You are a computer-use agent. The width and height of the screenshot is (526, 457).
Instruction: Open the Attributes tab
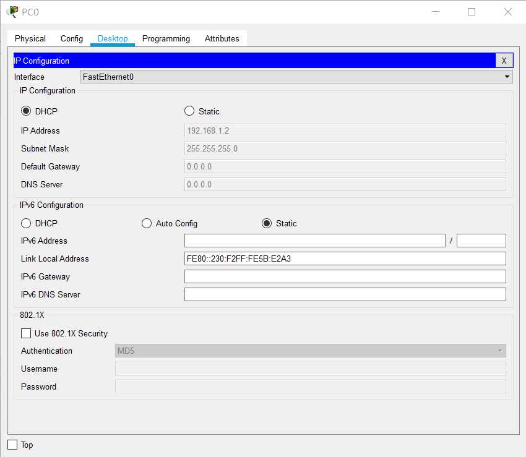coord(222,38)
